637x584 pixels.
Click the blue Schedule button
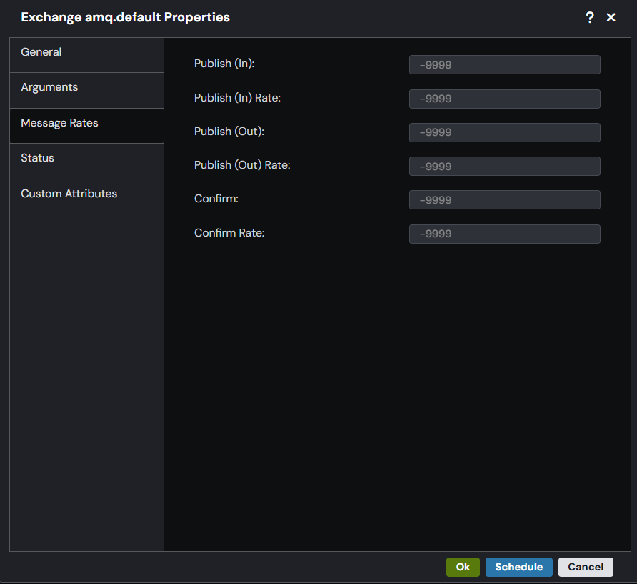(518, 567)
